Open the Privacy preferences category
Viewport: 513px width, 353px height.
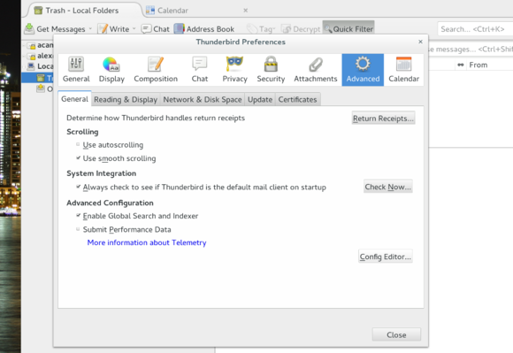[x=234, y=70]
